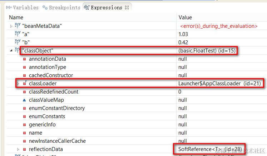
Task: Click watch expression icon of "b"
Action: pos(18,42)
